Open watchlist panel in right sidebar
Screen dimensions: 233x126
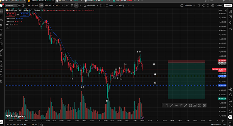[x=230, y=11]
